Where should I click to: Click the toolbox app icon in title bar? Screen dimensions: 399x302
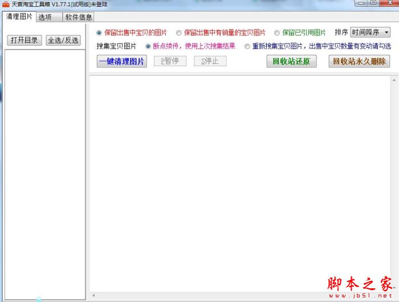6,4
